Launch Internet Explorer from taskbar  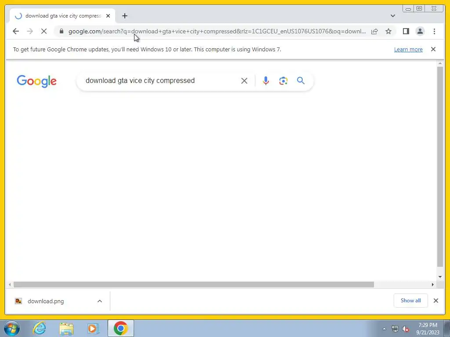(x=39, y=328)
